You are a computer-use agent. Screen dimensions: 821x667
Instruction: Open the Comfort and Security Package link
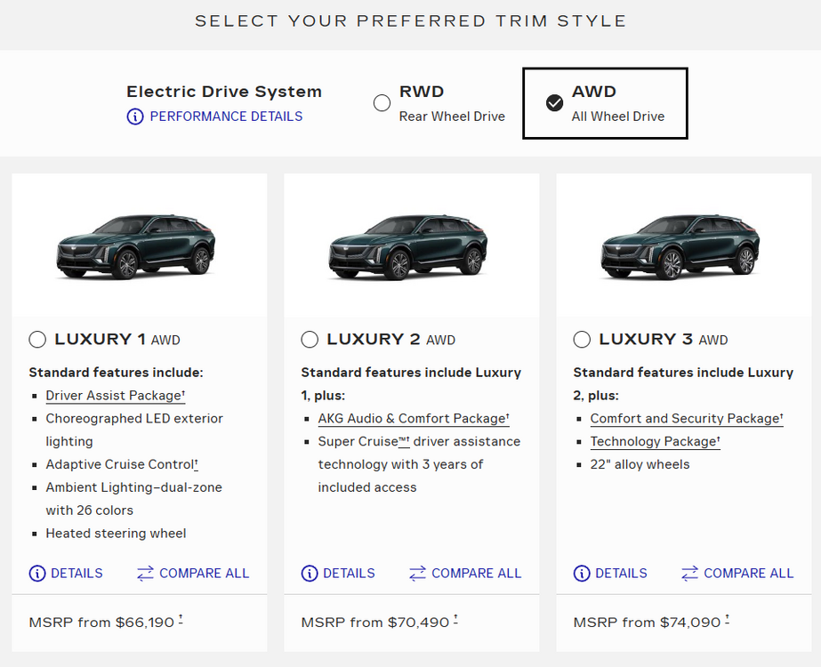[685, 419]
